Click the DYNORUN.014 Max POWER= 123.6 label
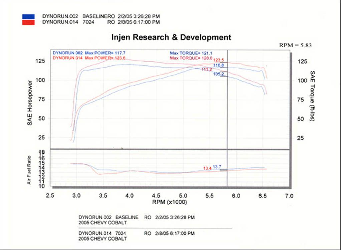The image size is (341, 250). pos(89,58)
